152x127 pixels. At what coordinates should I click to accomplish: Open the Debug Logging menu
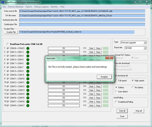click(x=41, y=7)
